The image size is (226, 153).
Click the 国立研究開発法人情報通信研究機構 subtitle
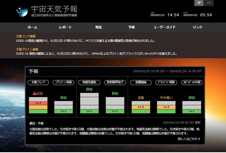54,15
